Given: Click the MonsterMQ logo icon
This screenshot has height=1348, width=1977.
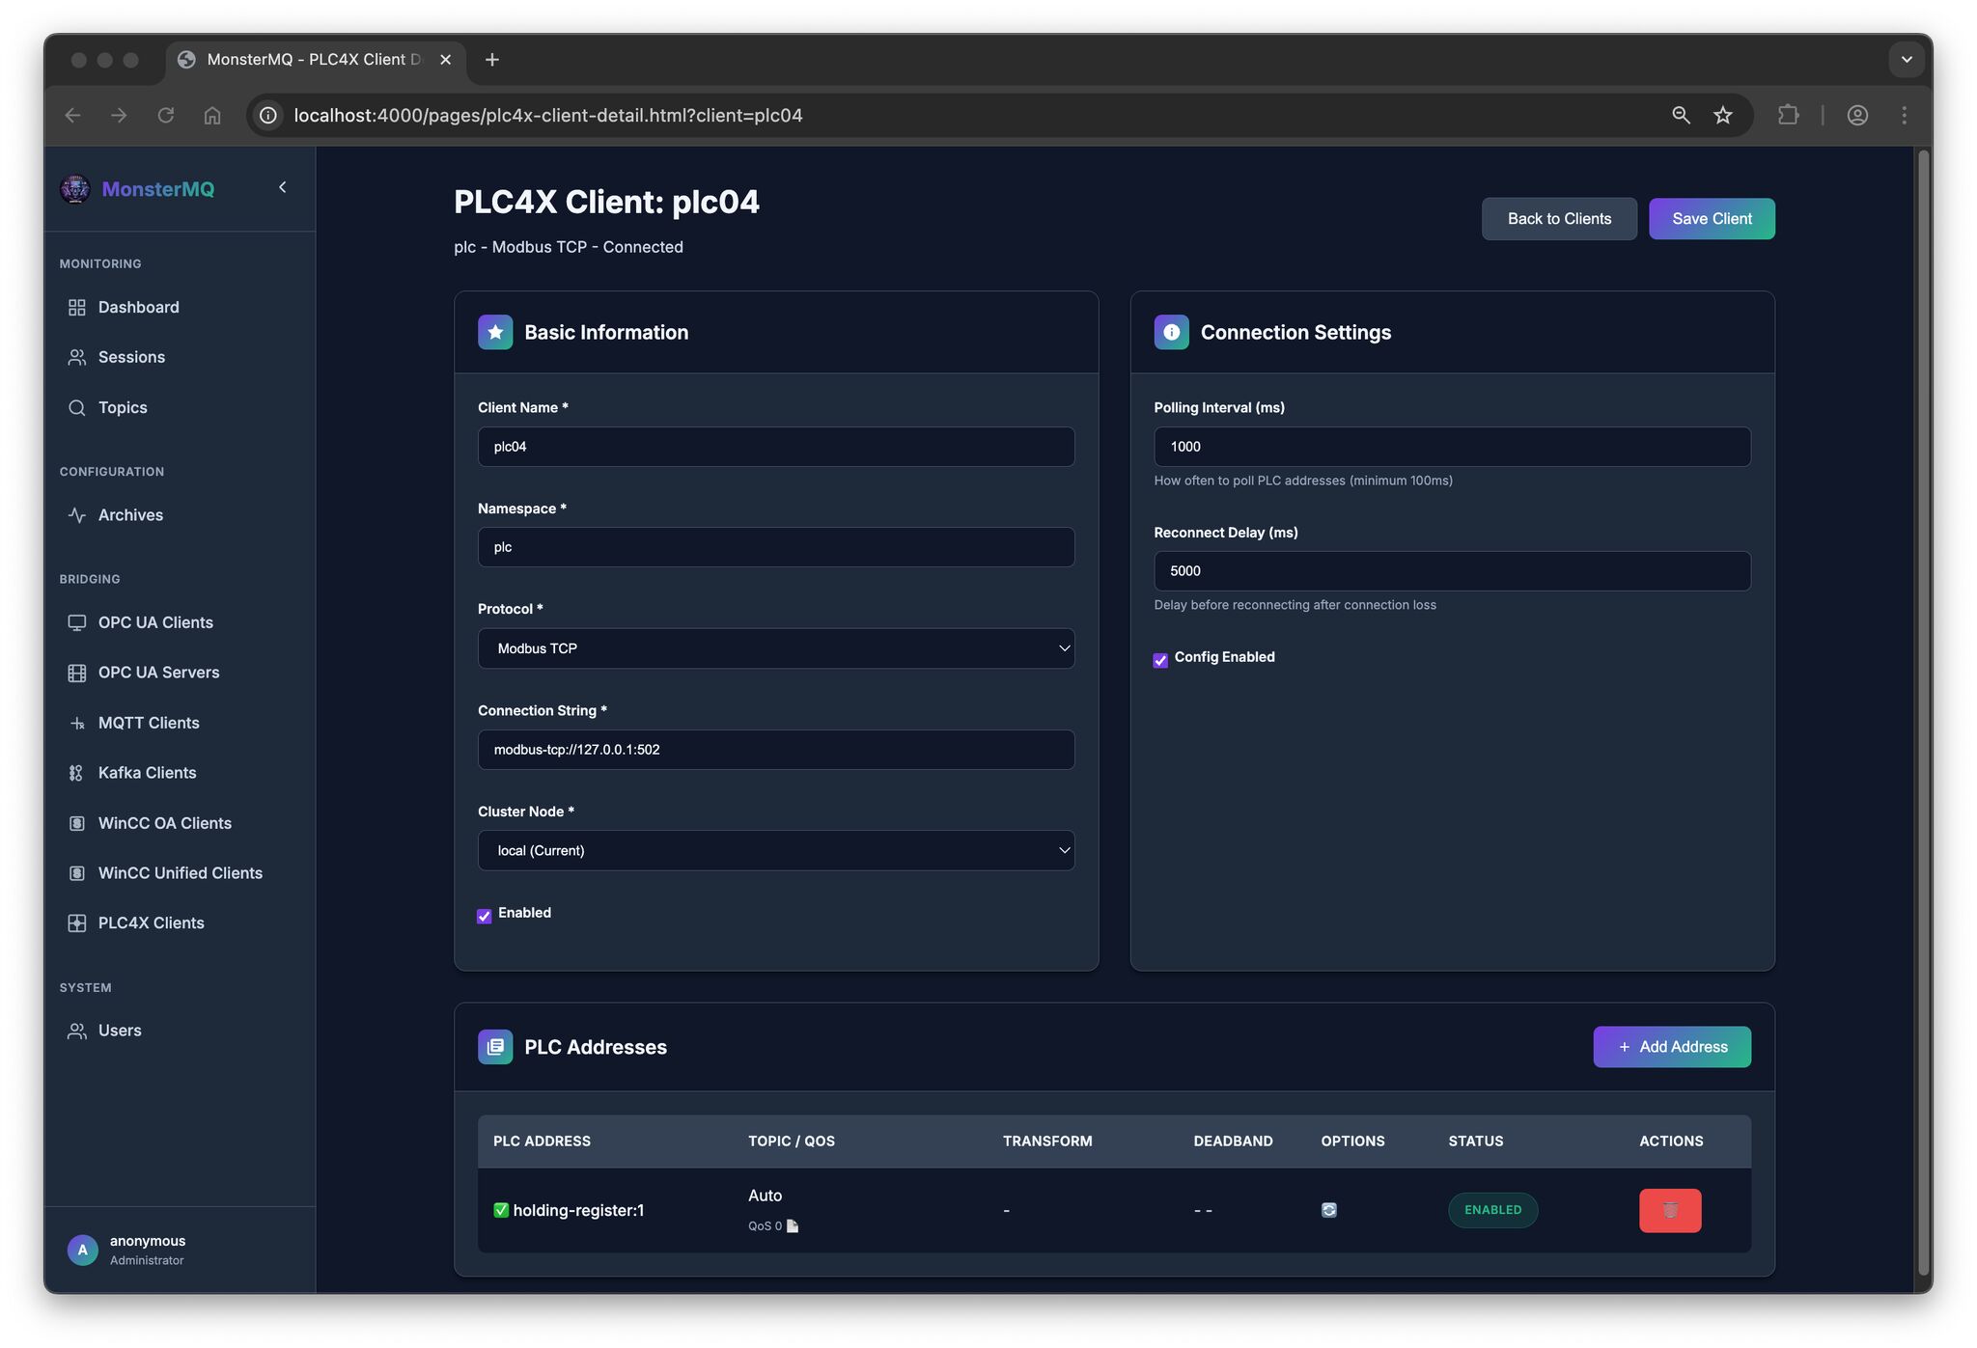Looking at the screenshot, I should coord(75,189).
